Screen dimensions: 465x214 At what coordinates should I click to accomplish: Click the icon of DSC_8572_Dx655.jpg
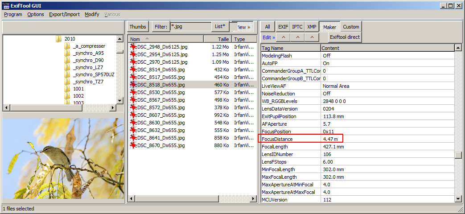(x=133, y=107)
